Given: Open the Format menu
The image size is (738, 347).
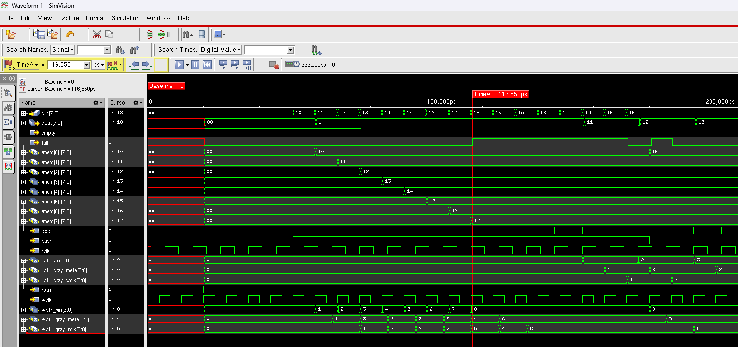Looking at the screenshot, I should [95, 18].
